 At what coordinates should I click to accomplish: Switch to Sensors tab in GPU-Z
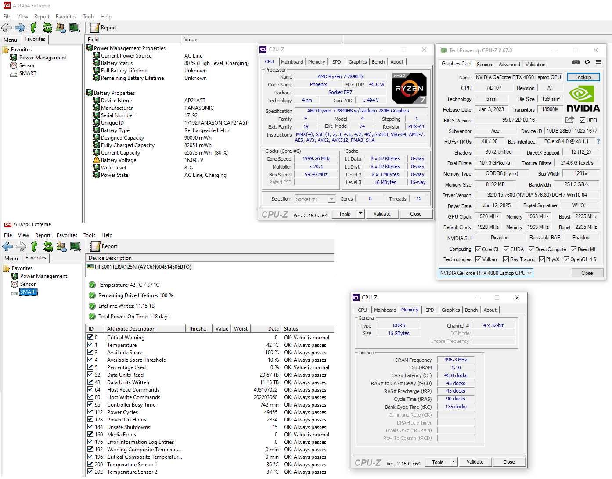485,64
